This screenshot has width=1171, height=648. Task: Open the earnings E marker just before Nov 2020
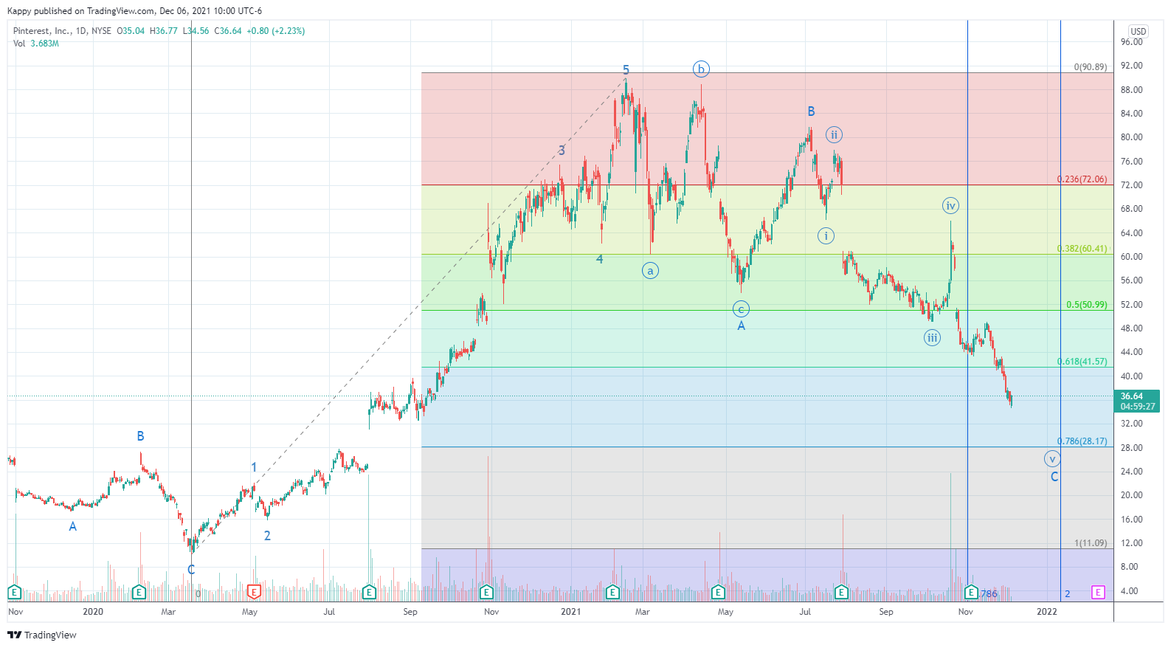[x=486, y=592]
